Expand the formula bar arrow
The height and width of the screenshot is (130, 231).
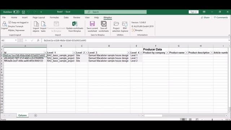pyautogui.click(x=229, y=40)
